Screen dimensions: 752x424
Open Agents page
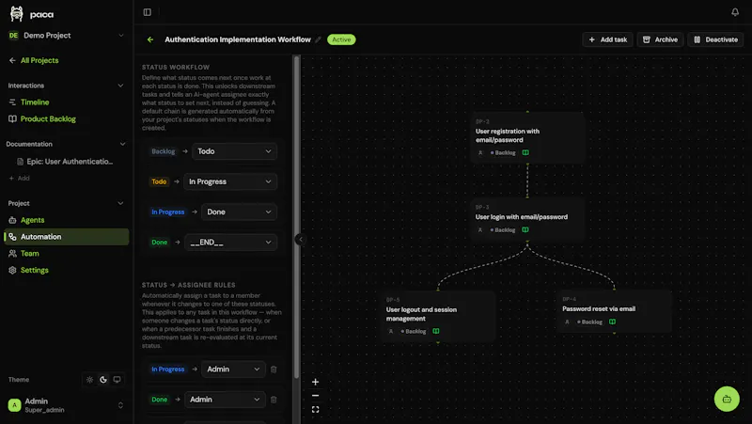(32, 220)
